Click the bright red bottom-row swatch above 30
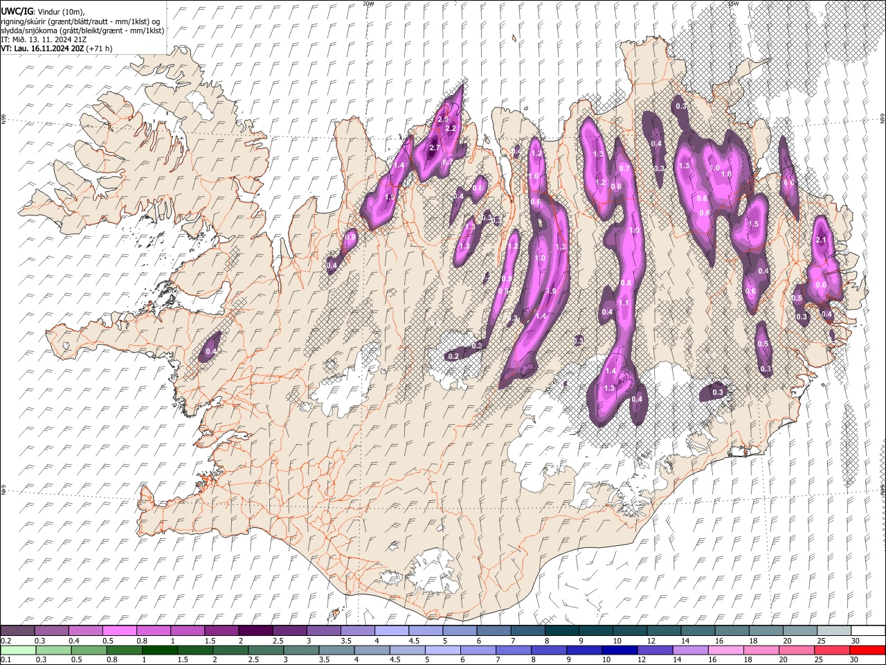Screen dimensions: 886x665 867,650
